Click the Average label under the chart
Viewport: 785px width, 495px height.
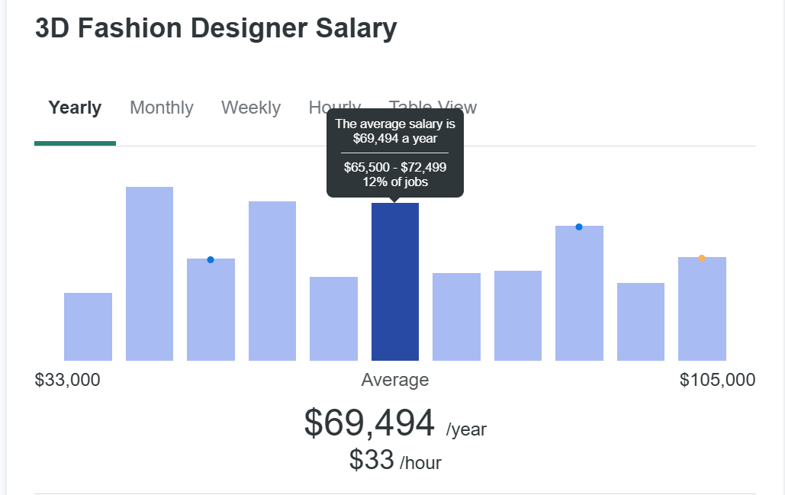tap(394, 380)
